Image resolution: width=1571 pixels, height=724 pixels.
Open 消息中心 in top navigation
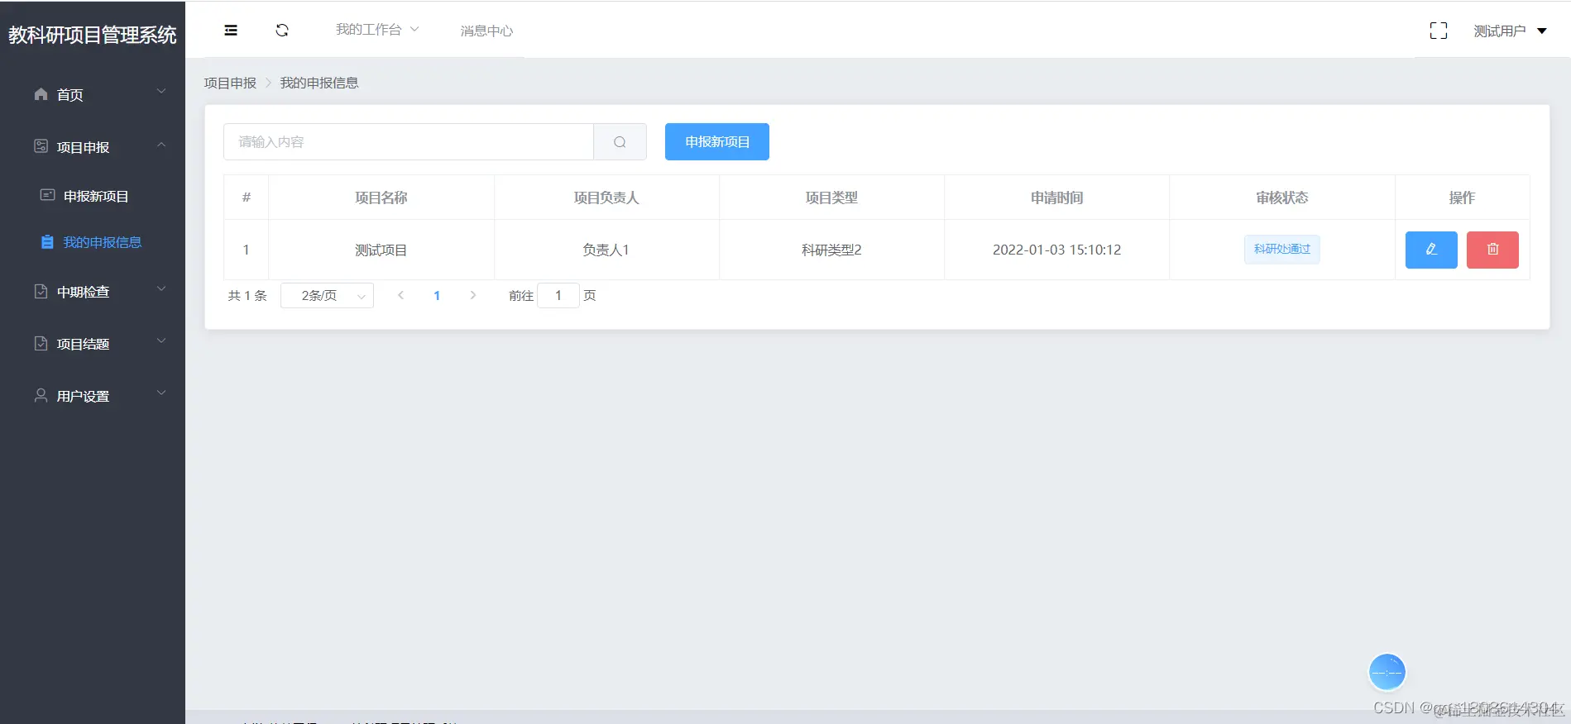[486, 31]
